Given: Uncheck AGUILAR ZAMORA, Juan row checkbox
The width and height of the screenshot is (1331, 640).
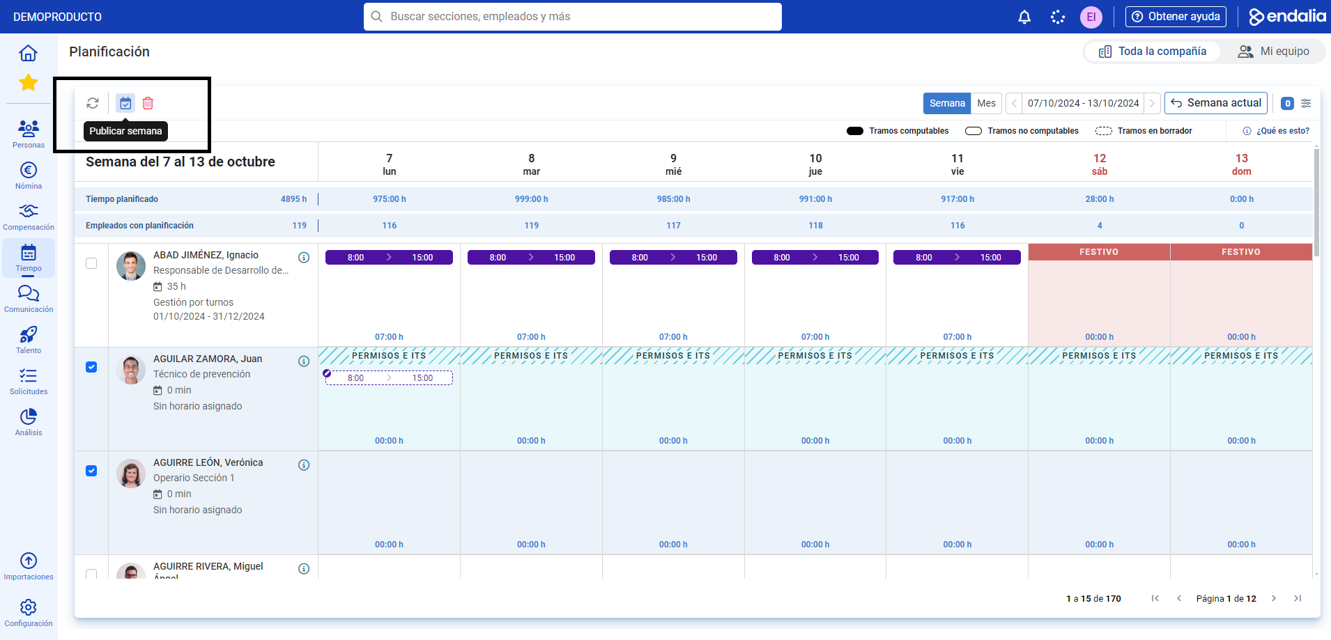Looking at the screenshot, I should tap(91, 367).
